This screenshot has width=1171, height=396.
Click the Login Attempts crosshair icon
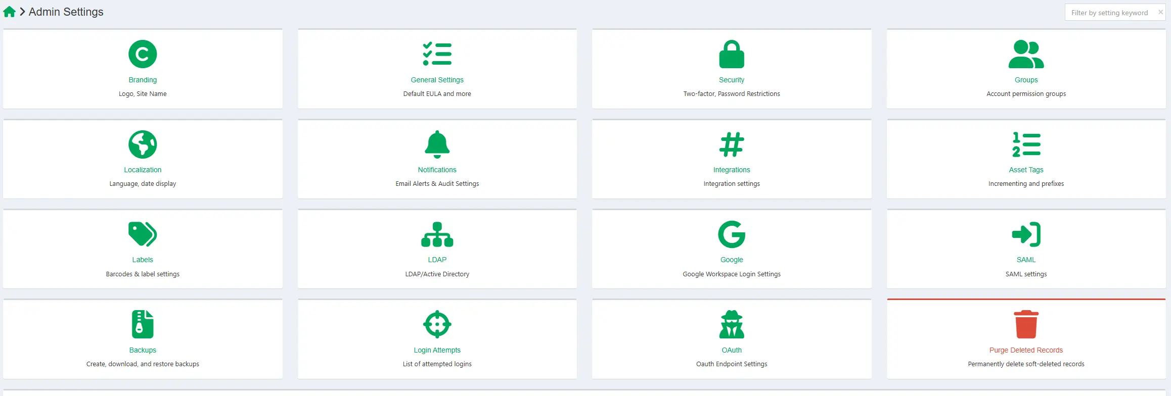pyautogui.click(x=437, y=324)
